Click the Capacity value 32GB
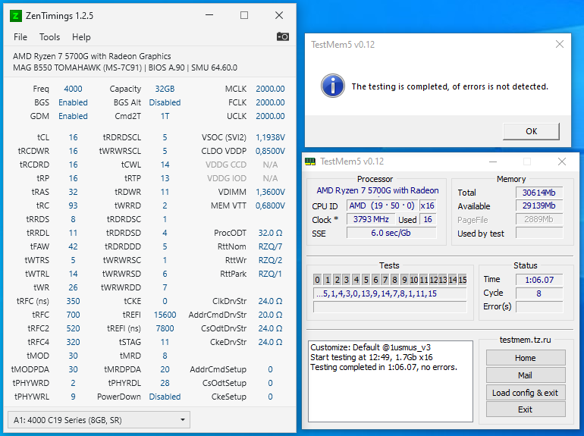This screenshot has width=584, height=436. click(x=165, y=89)
